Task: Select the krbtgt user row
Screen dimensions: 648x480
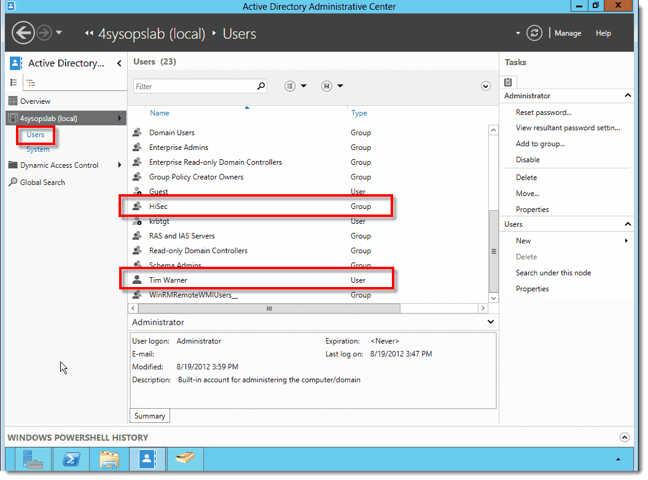Action: point(308,221)
